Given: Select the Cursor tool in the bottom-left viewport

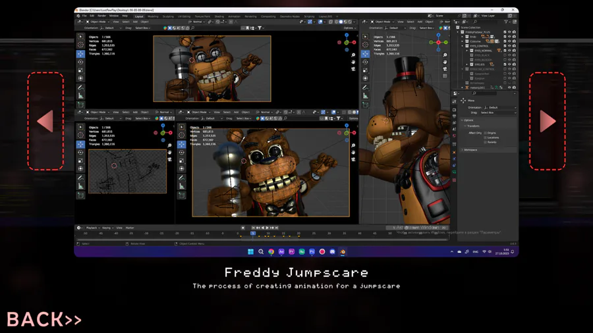Looking at the screenshot, I should point(80,135).
